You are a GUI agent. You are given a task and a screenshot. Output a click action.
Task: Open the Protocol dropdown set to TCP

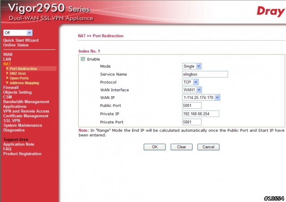click(190, 82)
